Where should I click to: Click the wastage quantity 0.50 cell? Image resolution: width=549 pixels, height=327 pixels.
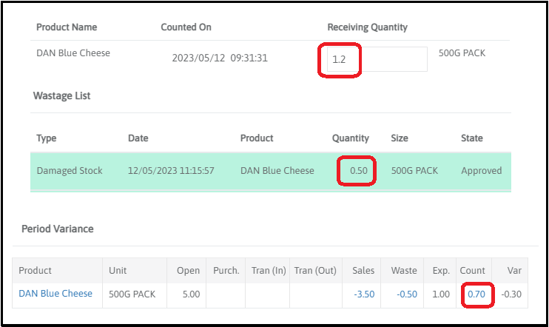pos(358,171)
